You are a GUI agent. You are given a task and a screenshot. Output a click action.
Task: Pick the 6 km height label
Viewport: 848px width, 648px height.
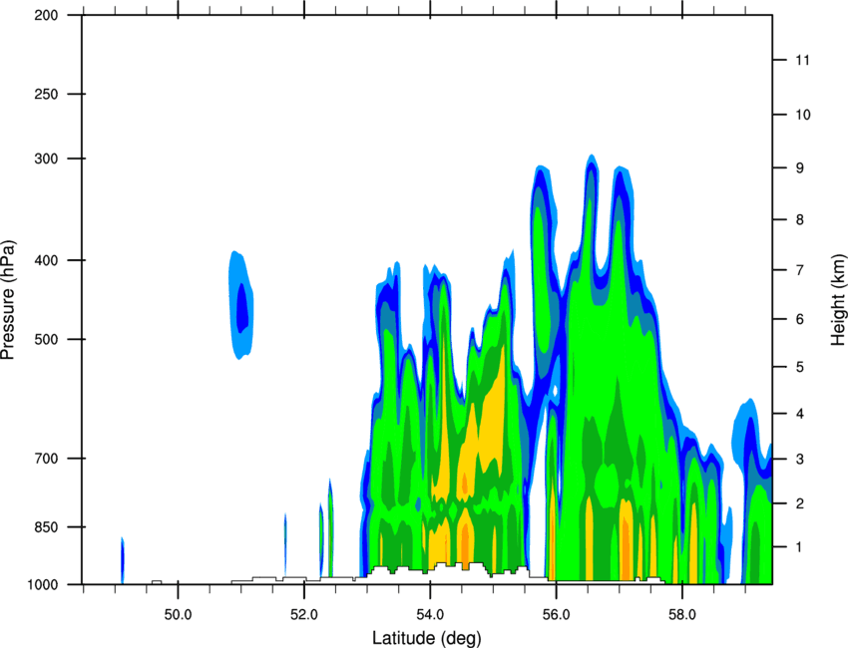(x=799, y=319)
